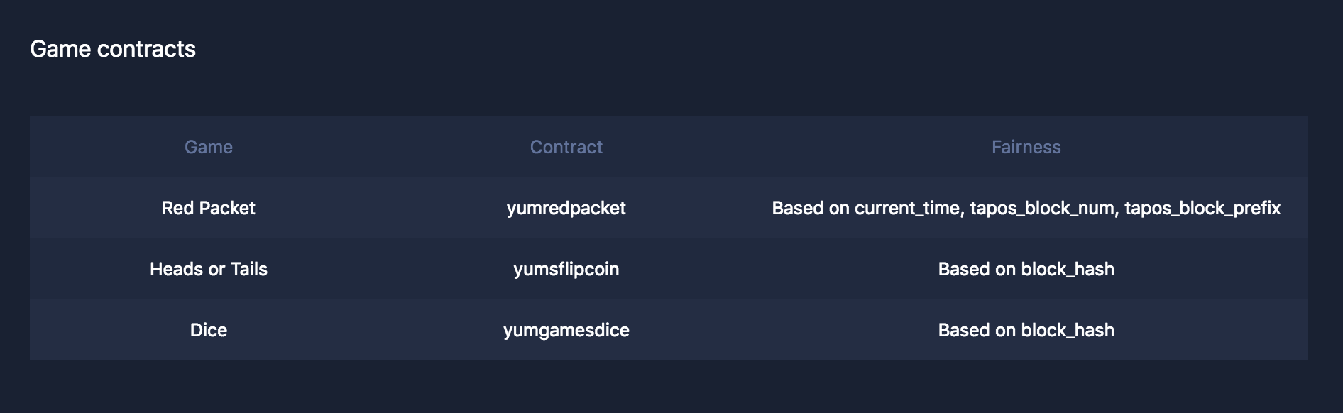Click the Red Packet fairness description
The image size is (1343, 413).
click(x=1026, y=208)
